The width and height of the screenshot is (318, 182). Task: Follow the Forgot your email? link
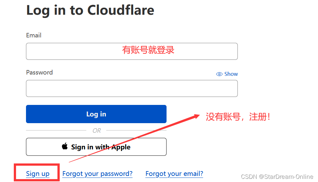[x=174, y=174]
